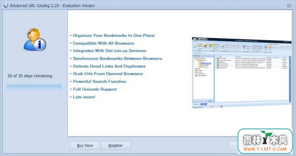Click the Buy Now button
296x156 pixels.
[85, 145]
